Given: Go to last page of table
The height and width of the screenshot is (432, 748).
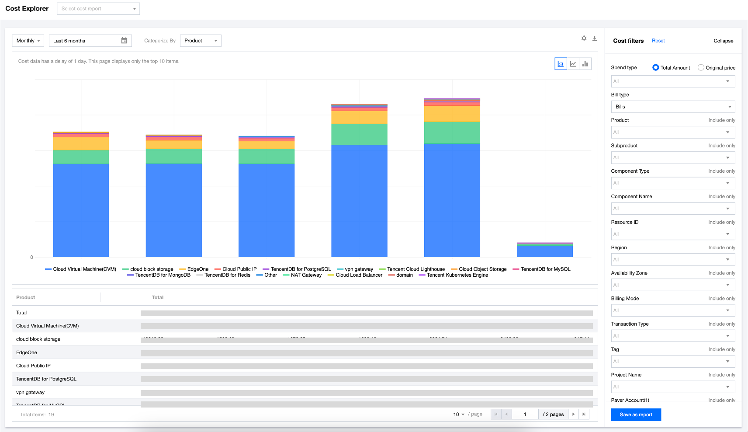Looking at the screenshot, I should click(584, 414).
